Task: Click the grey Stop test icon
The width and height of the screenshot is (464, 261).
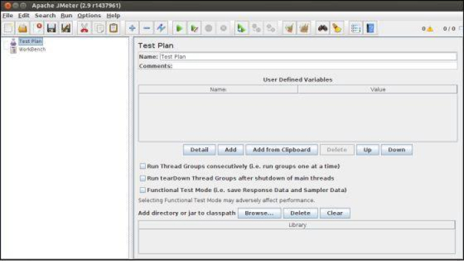Action: (209, 28)
